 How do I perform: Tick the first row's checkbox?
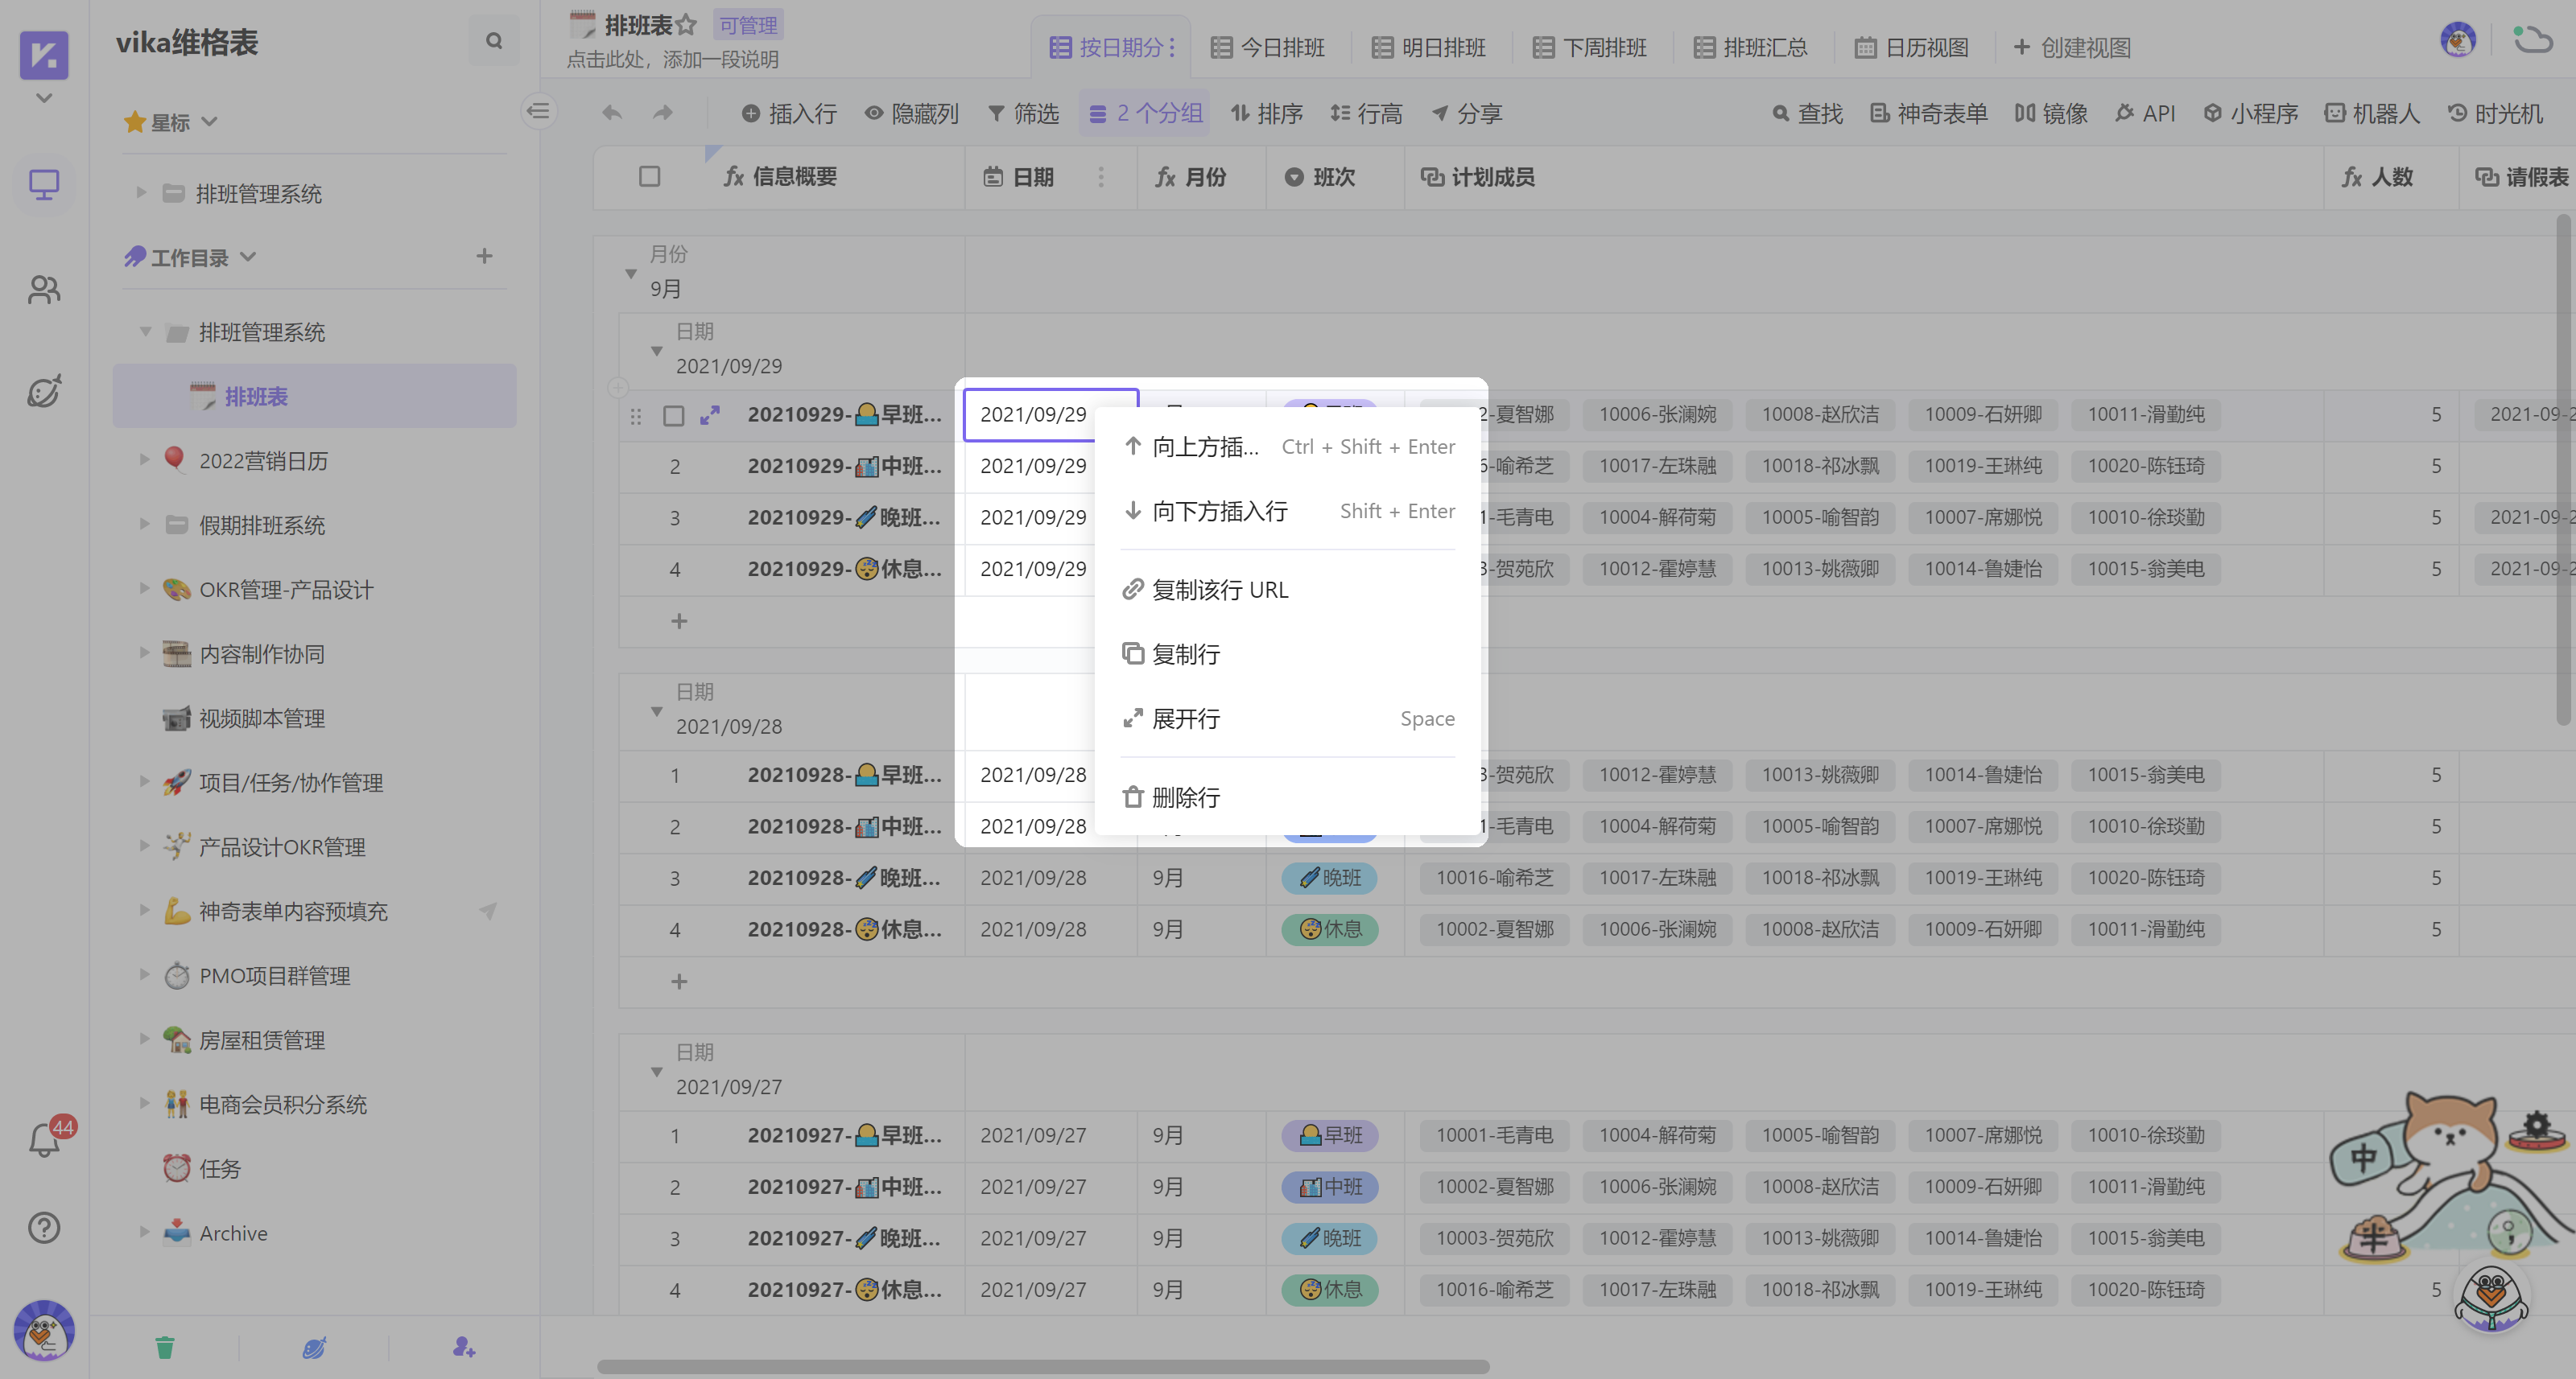tap(674, 414)
